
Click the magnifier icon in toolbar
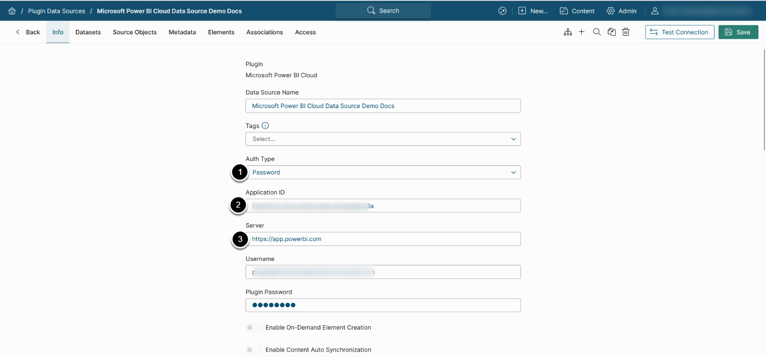[x=596, y=32]
